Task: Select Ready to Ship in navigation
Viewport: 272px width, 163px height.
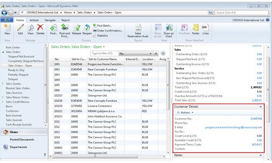Action: (16, 70)
